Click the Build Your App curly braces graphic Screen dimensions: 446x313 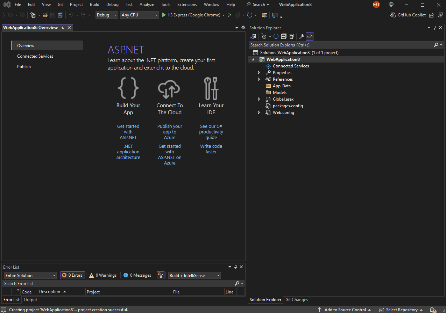click(x=128, y=88)
